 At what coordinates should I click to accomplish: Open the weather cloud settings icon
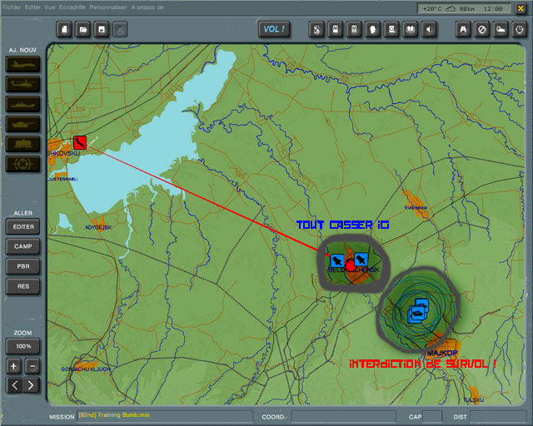point(501,30)
